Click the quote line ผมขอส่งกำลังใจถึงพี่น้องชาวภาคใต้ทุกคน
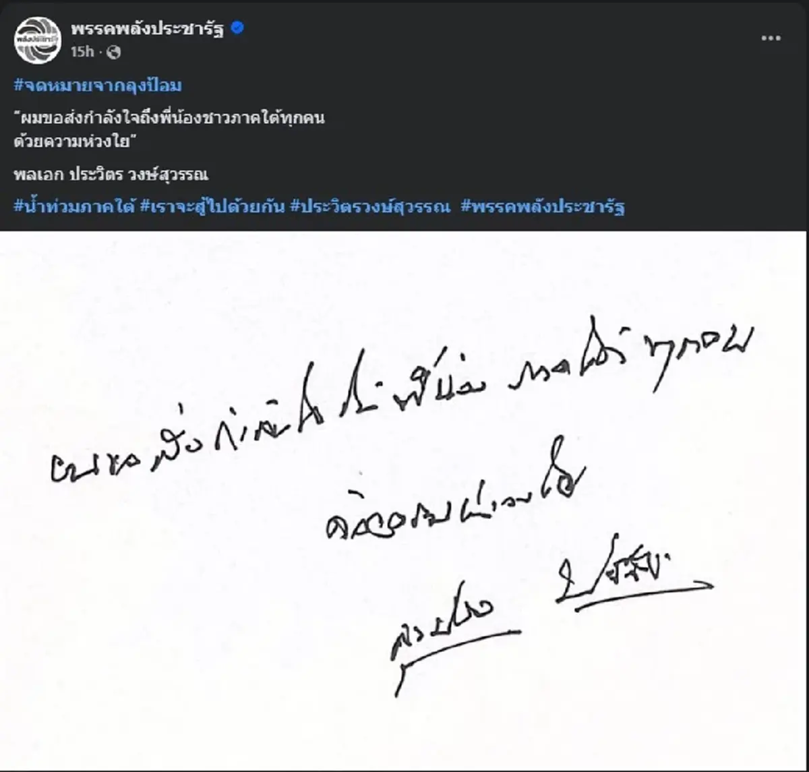809x772 pixels. tap(170, 118)
